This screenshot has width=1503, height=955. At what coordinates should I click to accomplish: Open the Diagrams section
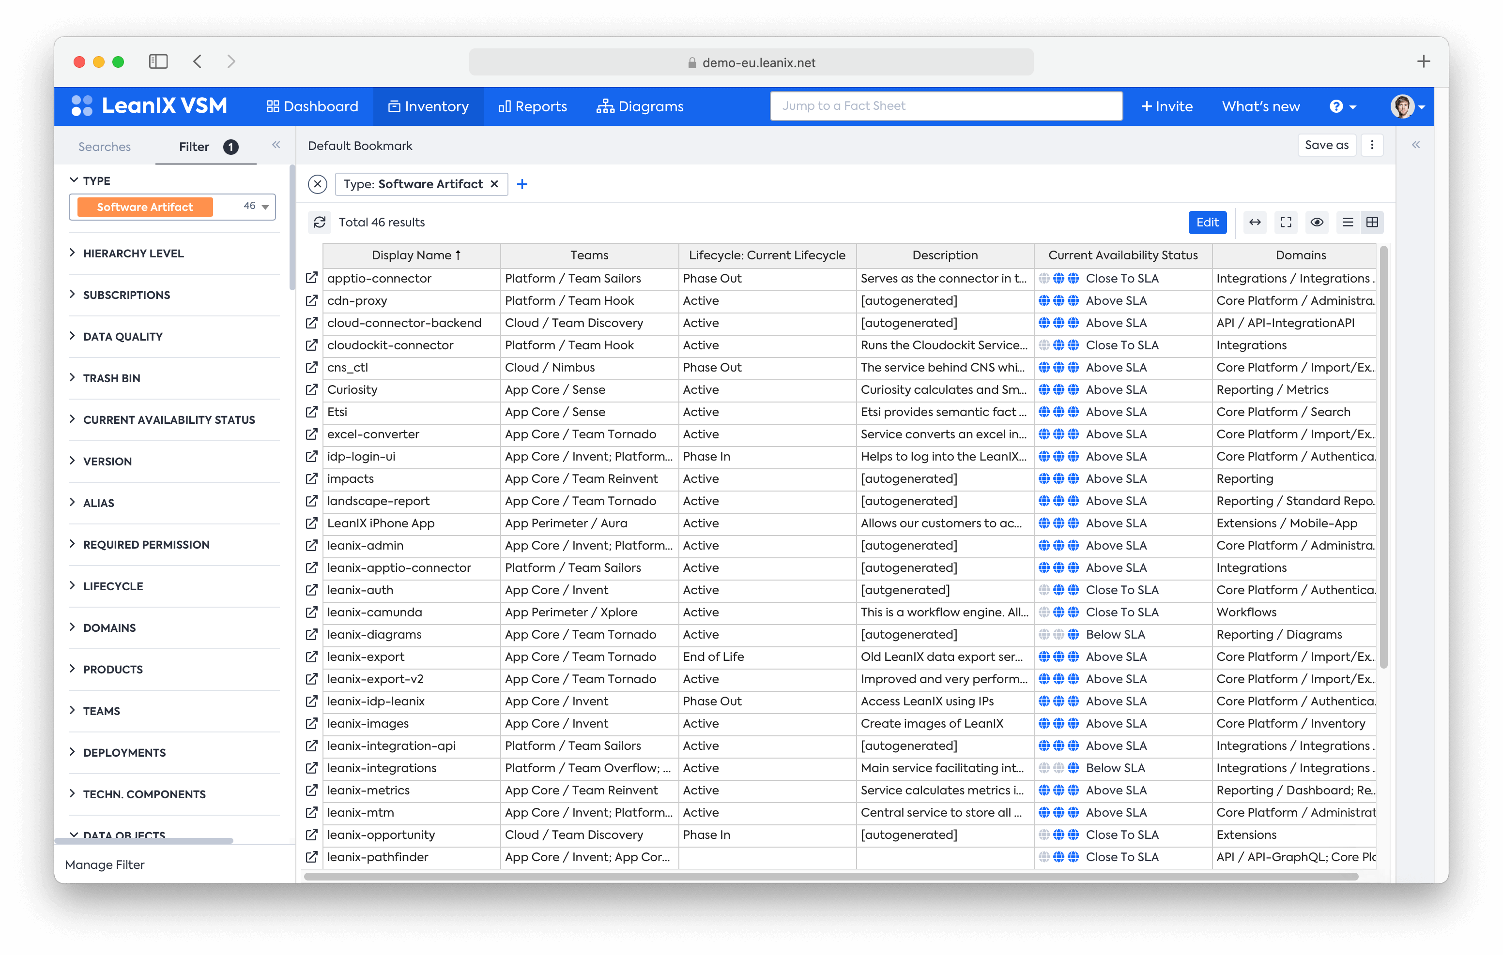point(640,106)
